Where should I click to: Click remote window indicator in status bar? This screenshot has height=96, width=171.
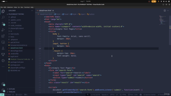pos(2,95)
